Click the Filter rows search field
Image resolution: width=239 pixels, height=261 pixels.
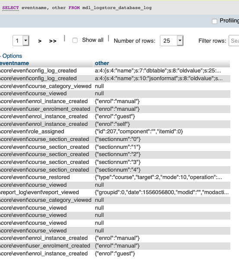click(x=234, y=41)
